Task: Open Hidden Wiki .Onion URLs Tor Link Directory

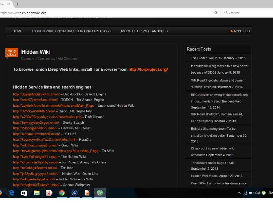Action: pos(72,31)
